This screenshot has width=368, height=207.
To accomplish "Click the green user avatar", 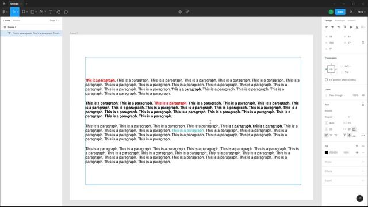I will (x=331, y=12).
